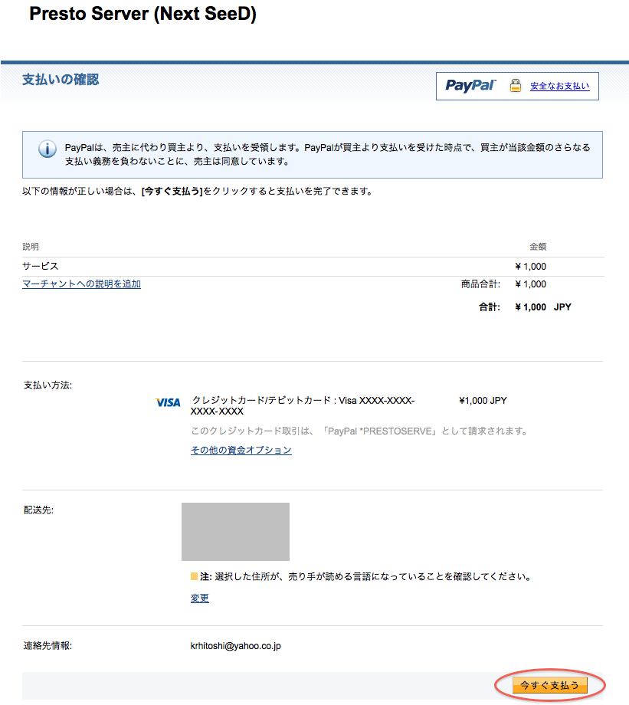Click the grayed-out shipping address block
Screen dimensions: 629x705
(x=236, y=532)
